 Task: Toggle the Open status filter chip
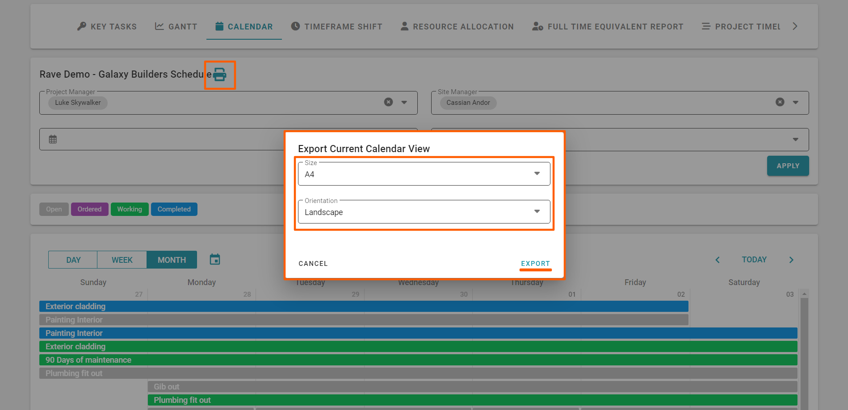54,209
